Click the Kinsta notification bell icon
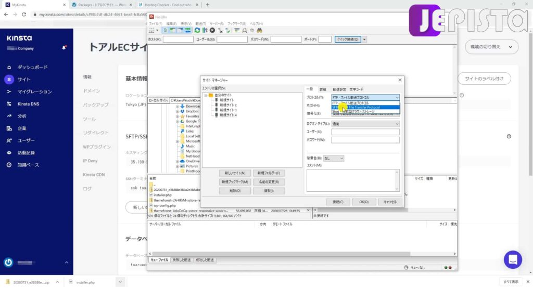This screenshot has height=288, width=533. click(64, 47)
